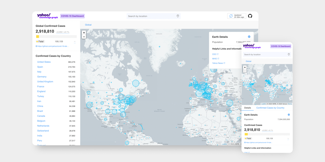Screen dimensions: 325x162
Task: Select Switzerland in country list
Action: pyautogui.click(x=43, y=131)
